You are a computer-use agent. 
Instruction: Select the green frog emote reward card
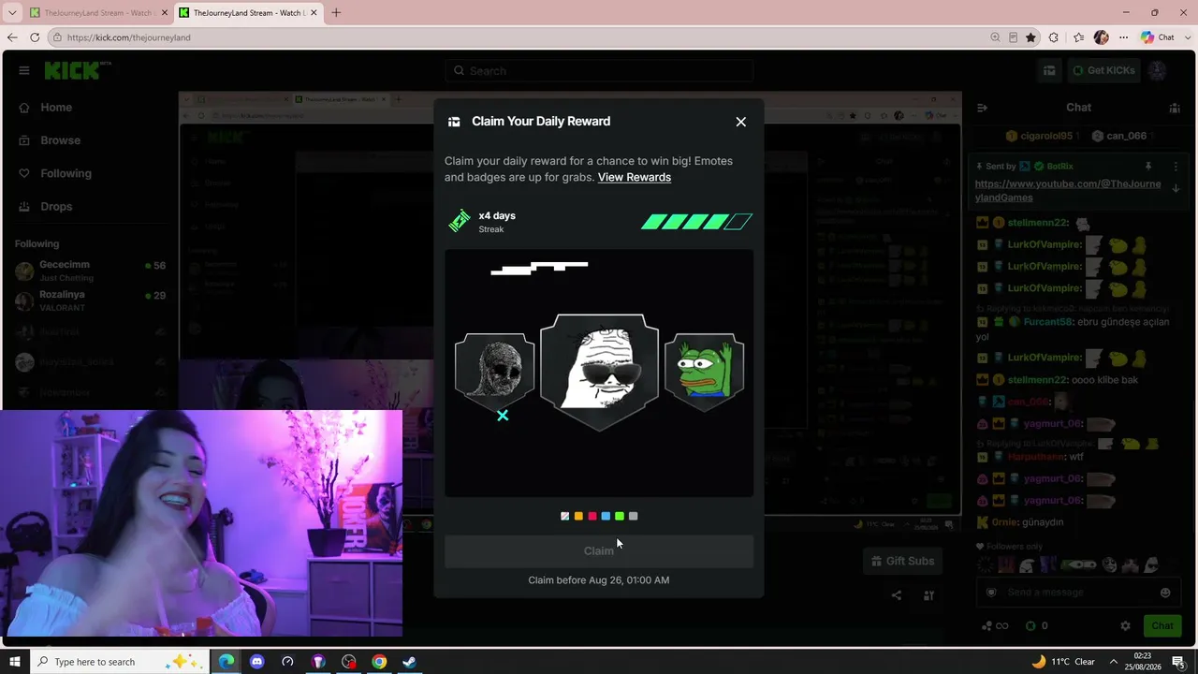click(704, 372)
